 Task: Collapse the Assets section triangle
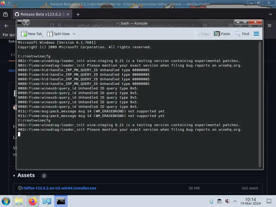point(14,176)
